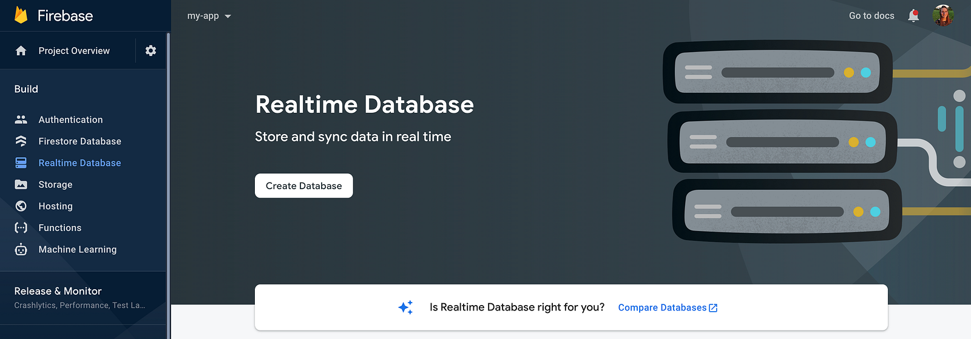
Task: Click the Functions brackets icon
Action: point(21,227)
